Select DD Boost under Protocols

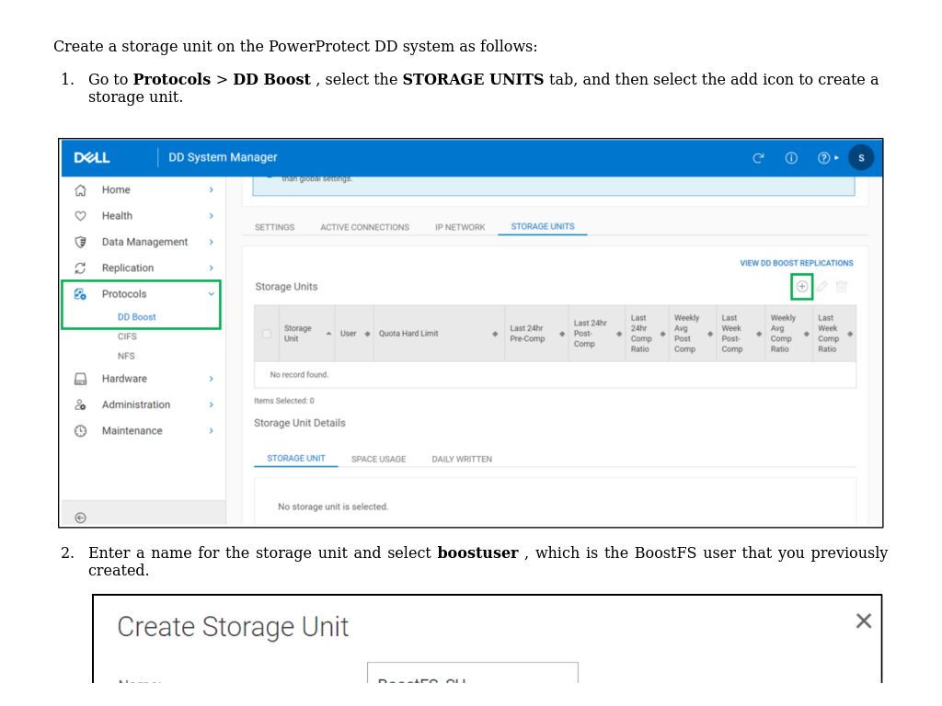pyautogui.click(x=136, y=317)
